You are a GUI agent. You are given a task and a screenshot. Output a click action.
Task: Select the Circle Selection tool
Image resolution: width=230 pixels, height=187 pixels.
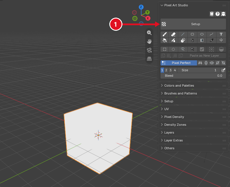pos(173,49)
